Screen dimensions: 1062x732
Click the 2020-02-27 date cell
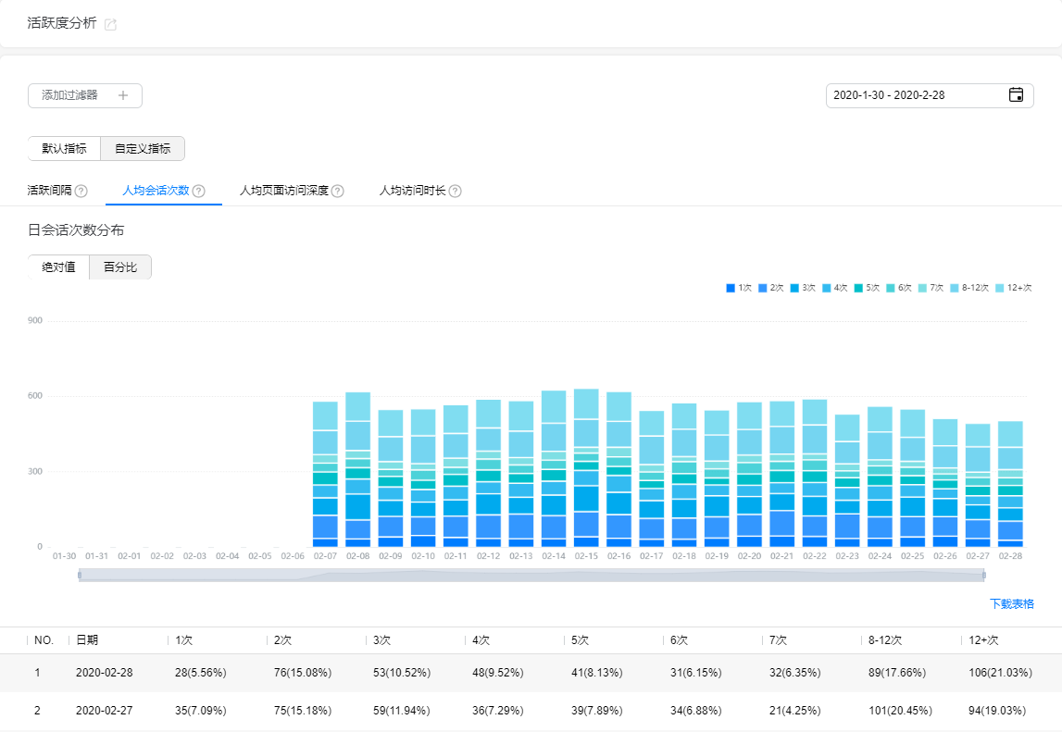point(105,711)
